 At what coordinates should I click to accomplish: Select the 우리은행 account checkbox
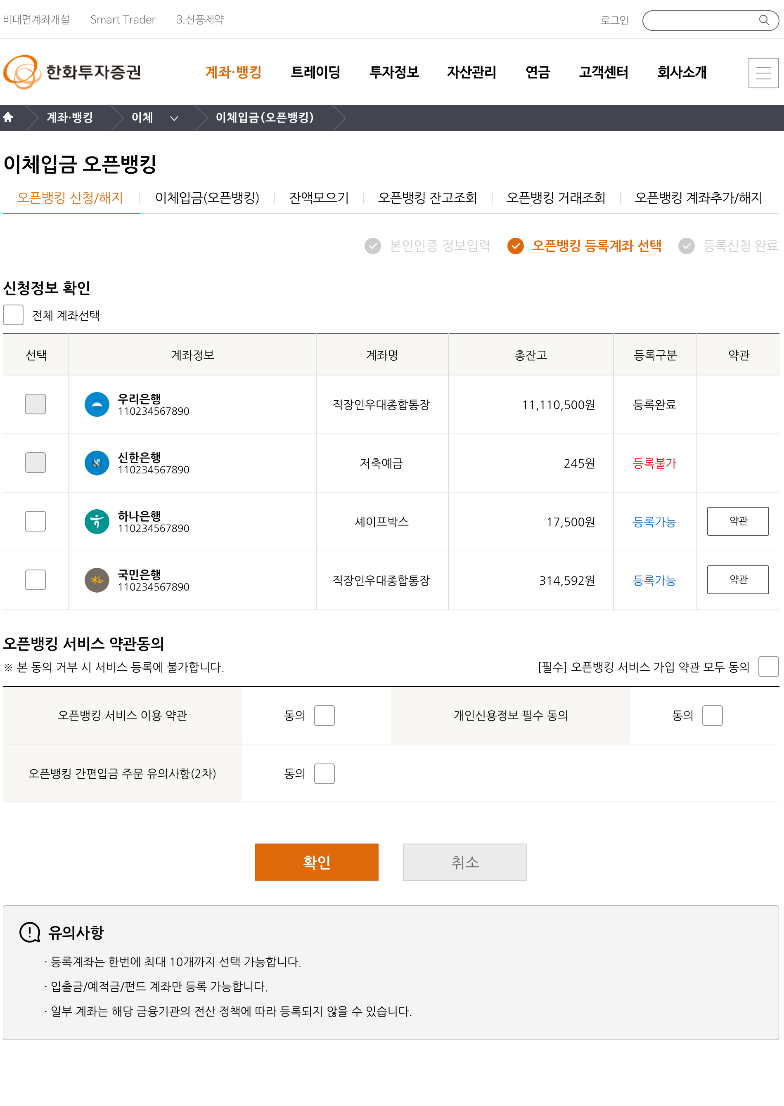point(35,404)
